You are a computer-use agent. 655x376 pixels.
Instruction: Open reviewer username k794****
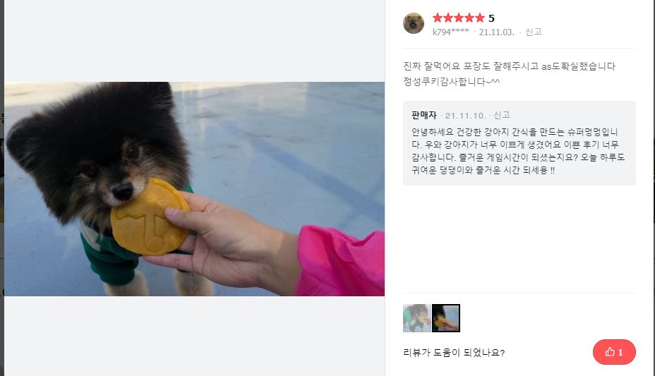pyautogui.click(x=450, y=32)
